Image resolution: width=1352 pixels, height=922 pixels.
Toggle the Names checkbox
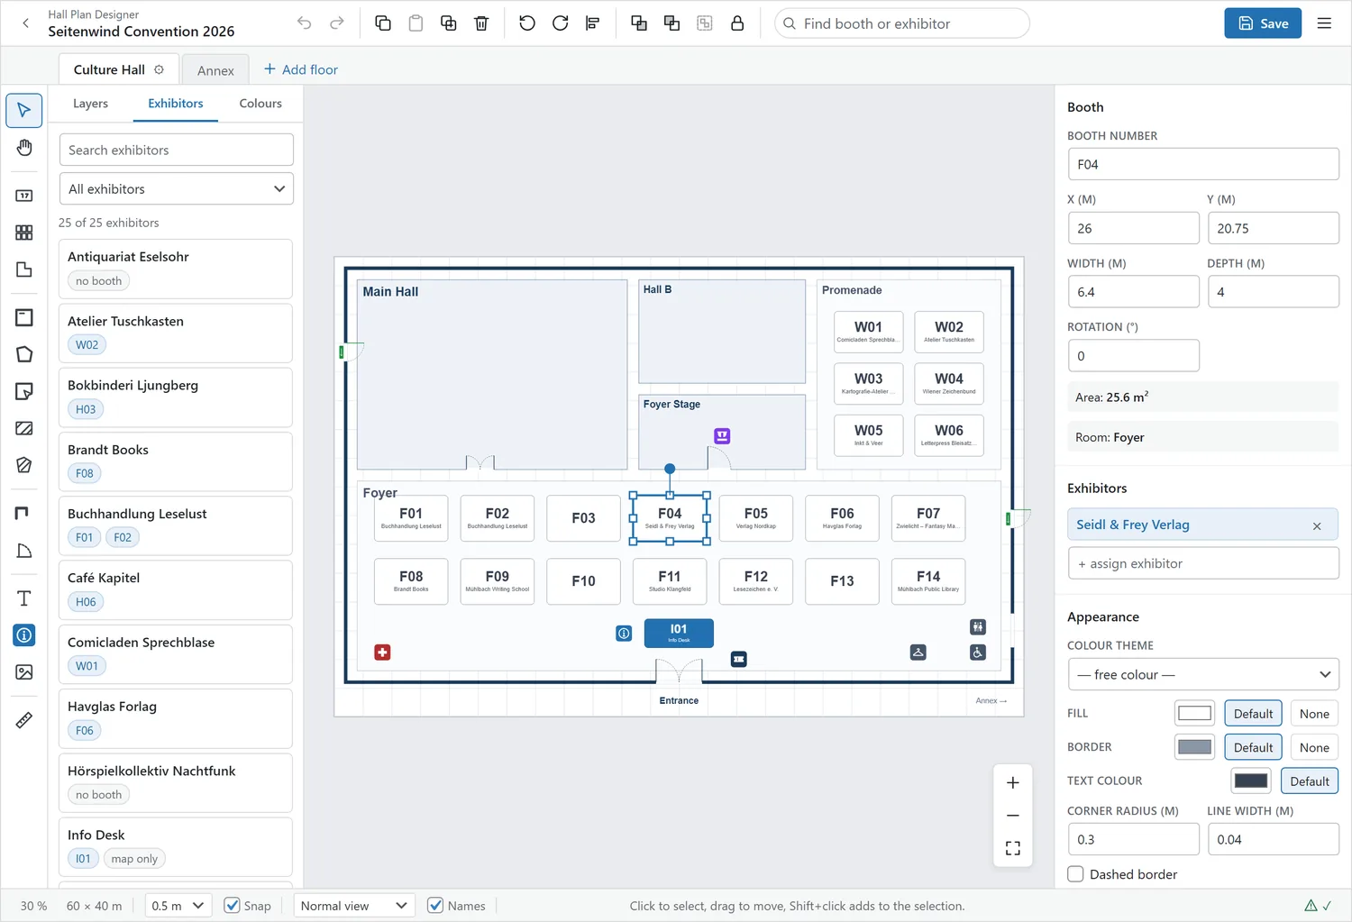[435, 906]
